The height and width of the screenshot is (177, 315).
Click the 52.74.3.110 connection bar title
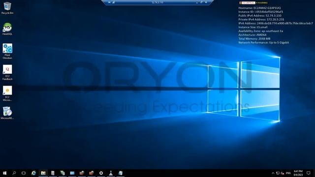coord(157,2)
